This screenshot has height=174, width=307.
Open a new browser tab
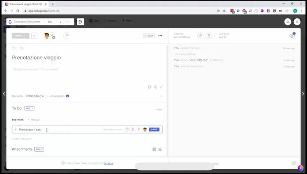pyautogui.click(x=53, y=4)
